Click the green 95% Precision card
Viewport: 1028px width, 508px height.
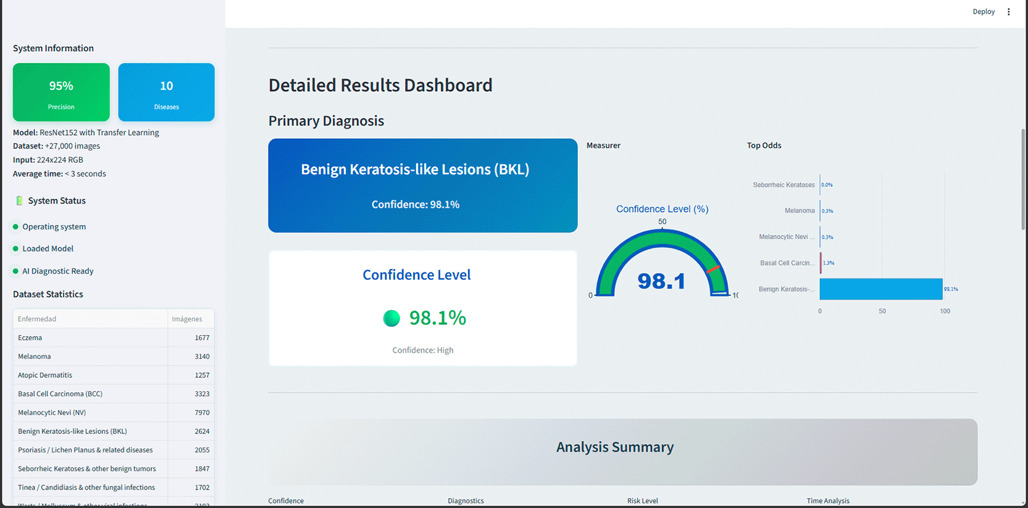tap(61, 92)
